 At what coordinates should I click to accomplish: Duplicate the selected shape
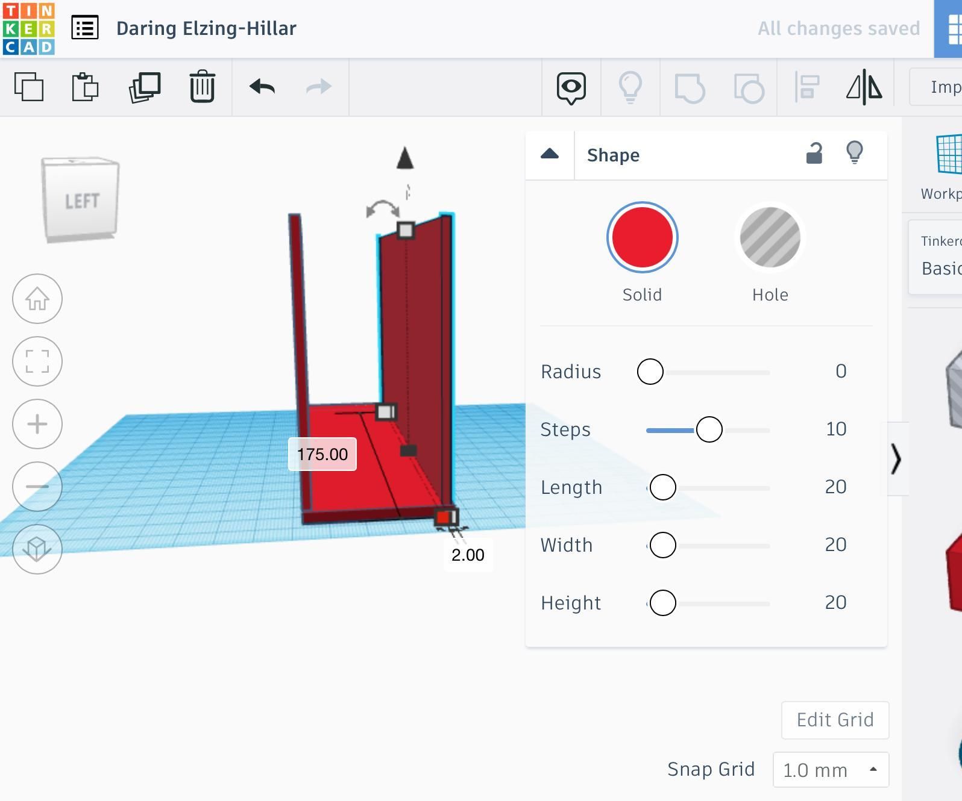pos(145,87)
